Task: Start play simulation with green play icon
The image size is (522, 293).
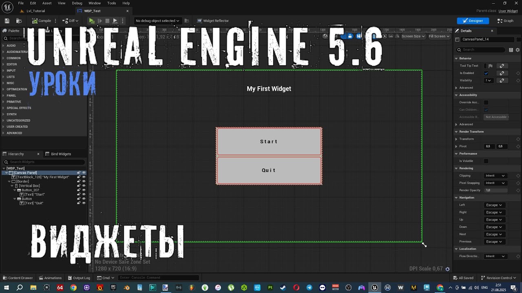Action: tap(92, 21)
